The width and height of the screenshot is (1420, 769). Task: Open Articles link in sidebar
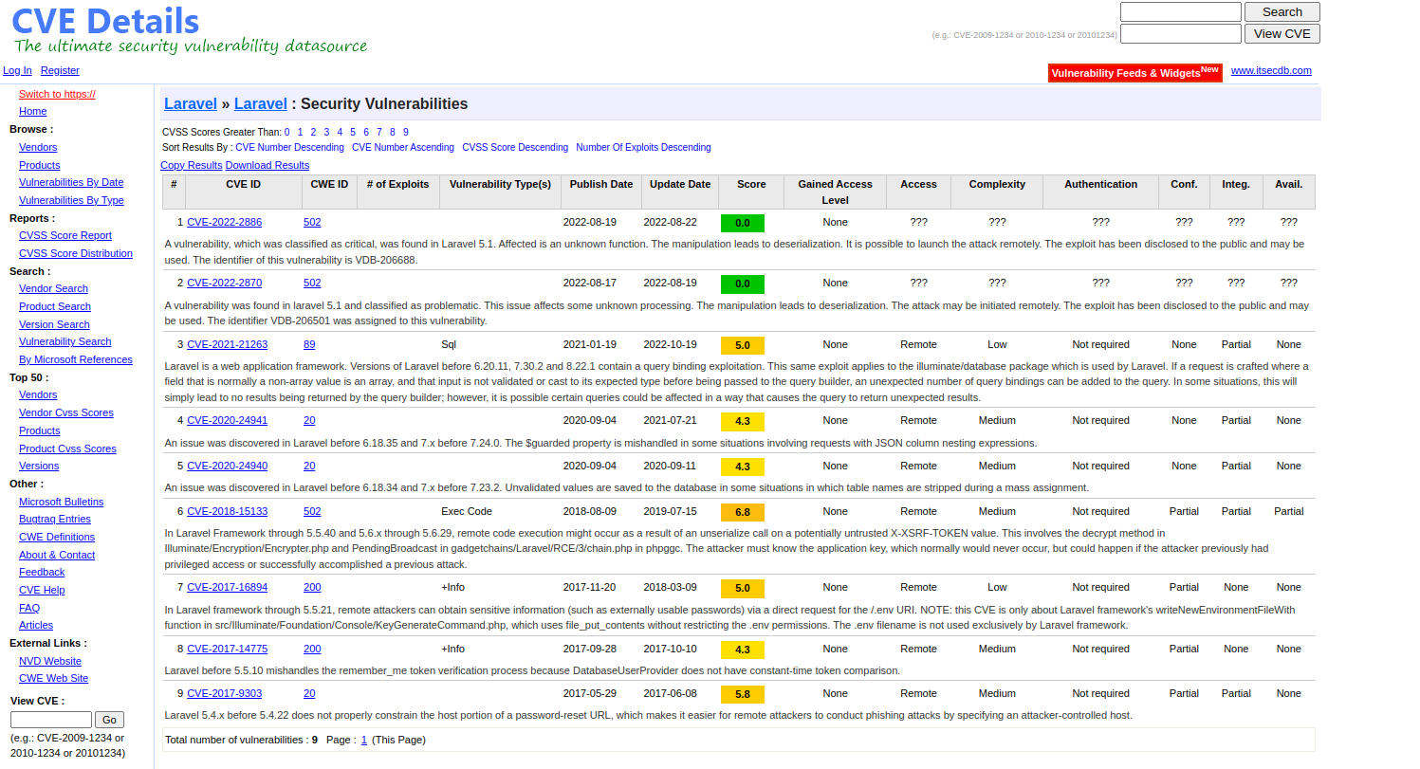tap(36, 625)
